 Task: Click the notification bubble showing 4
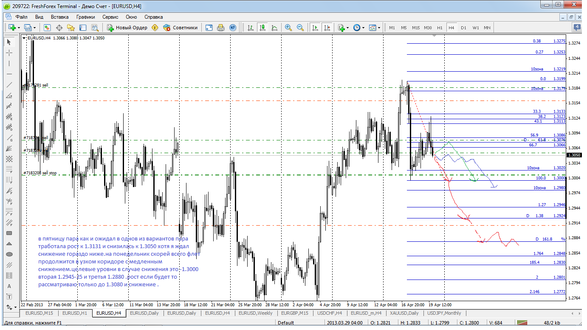(576, 27)
